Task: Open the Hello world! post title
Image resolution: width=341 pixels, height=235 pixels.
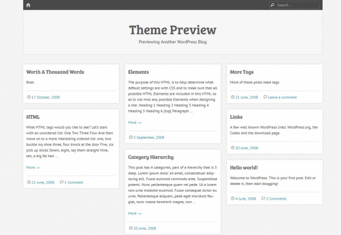Action: click(244, 167)
